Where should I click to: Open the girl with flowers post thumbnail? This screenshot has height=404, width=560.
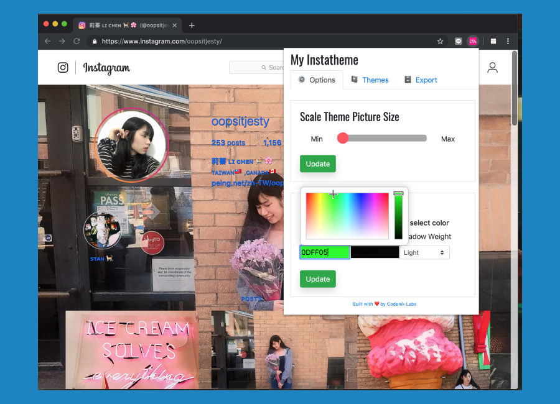tap(279, 350)
